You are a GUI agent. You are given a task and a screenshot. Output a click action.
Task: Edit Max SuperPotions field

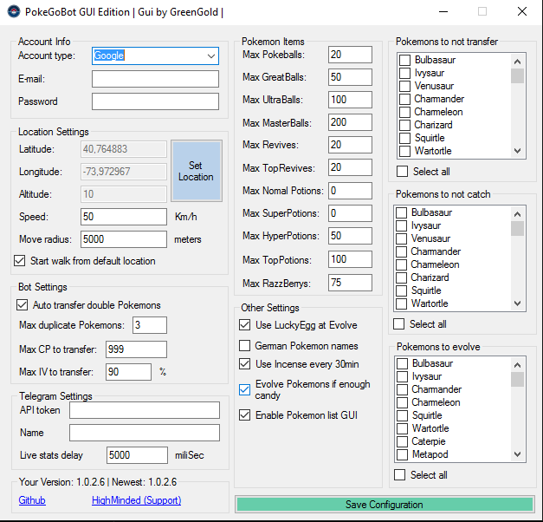click(x=350, y=213)
